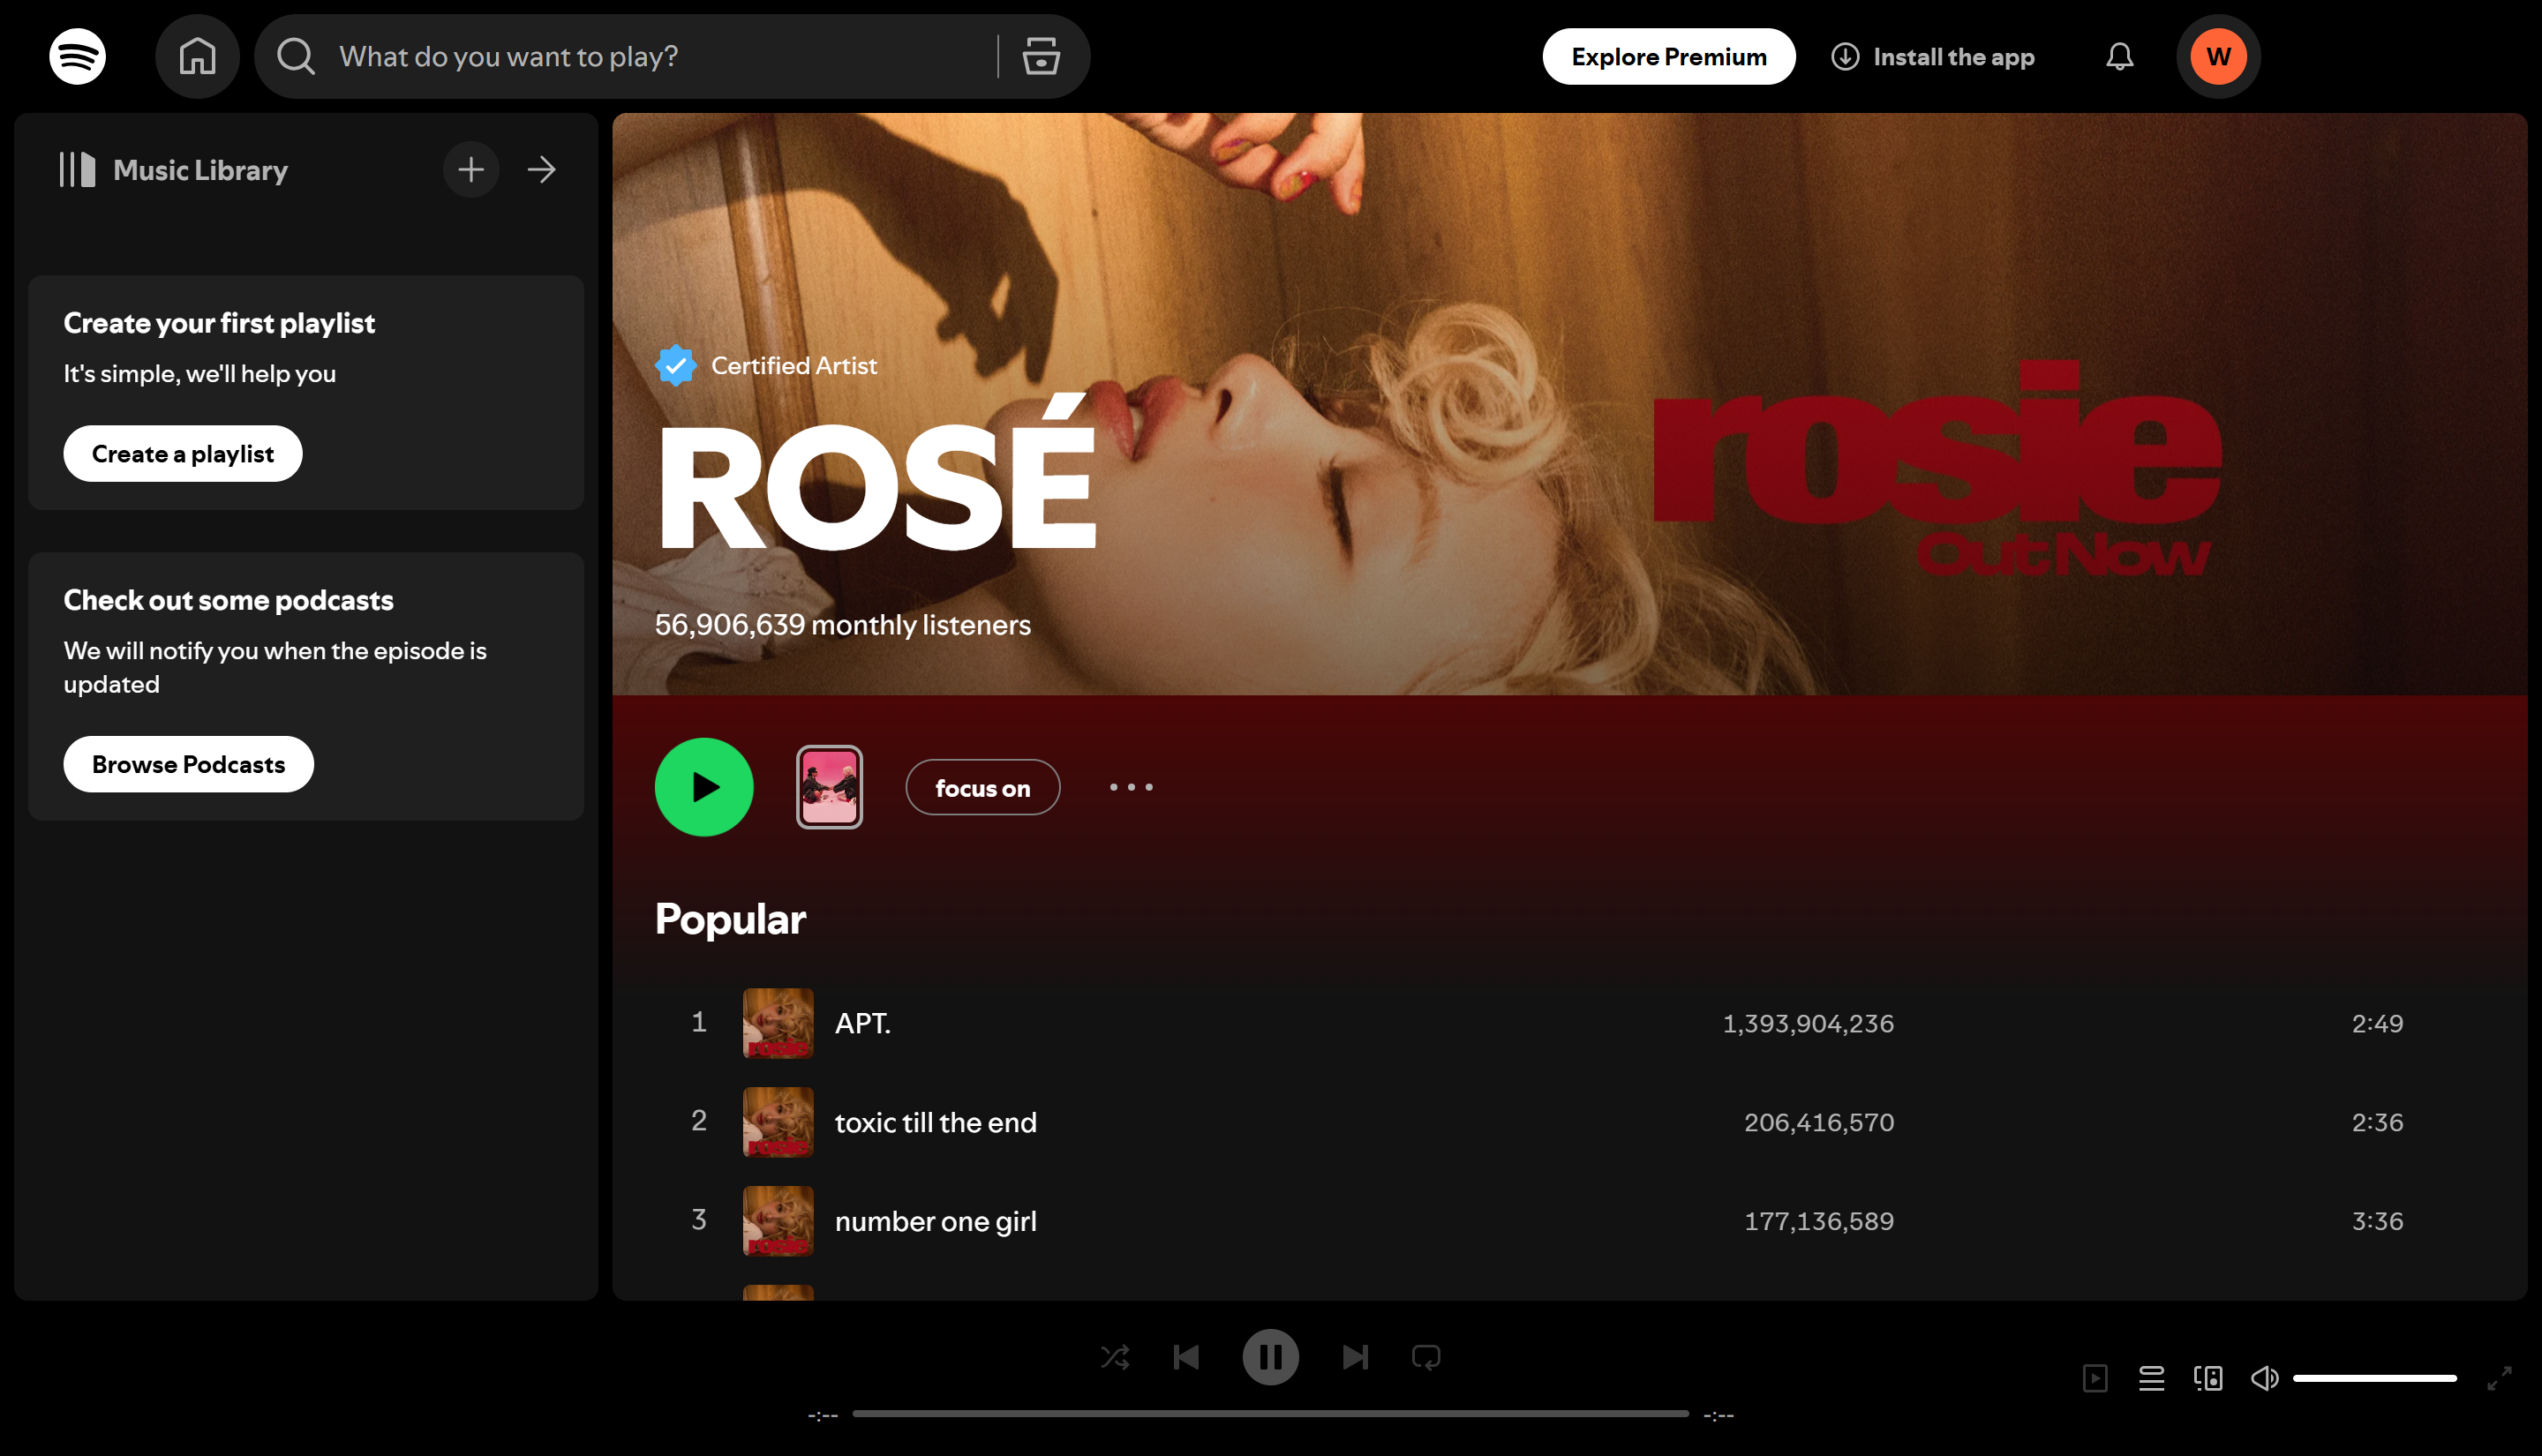Screen dimensions: 2542x1456
Task: Expand the fullscreen view icon
Action: click(2502, 1378)
